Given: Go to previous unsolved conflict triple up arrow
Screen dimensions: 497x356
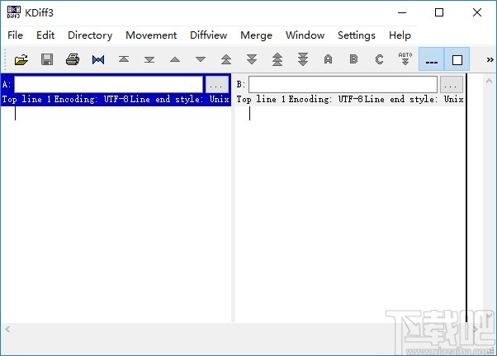Looking at the screenshot, I should click(277, 59).
